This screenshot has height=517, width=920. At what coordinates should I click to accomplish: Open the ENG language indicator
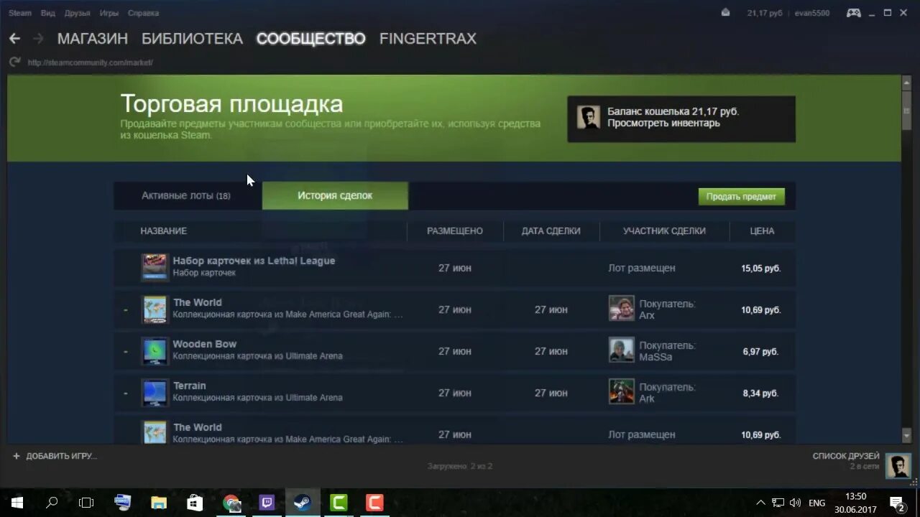pyautogui.click(x=816, y=503)
